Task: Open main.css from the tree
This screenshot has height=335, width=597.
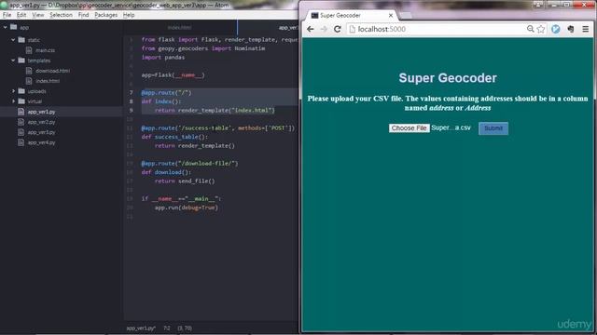Action: [x=45, y=50]
